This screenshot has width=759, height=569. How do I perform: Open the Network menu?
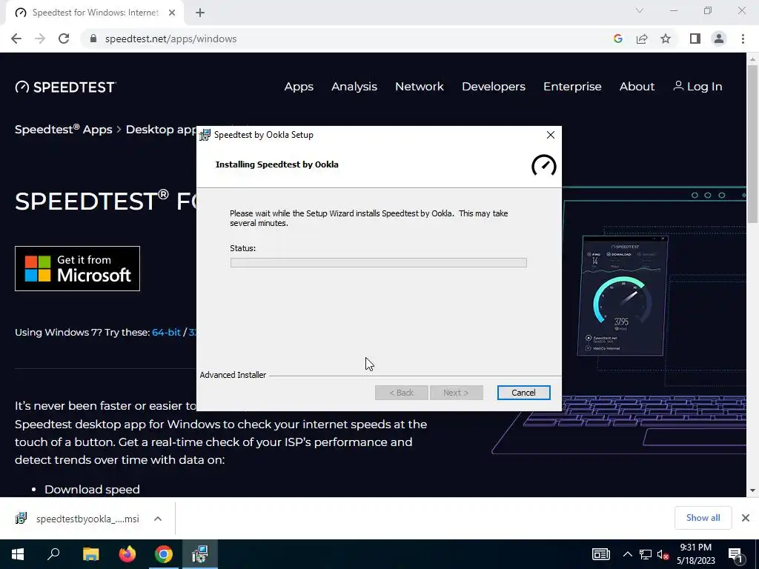click(x=420, y=87)
